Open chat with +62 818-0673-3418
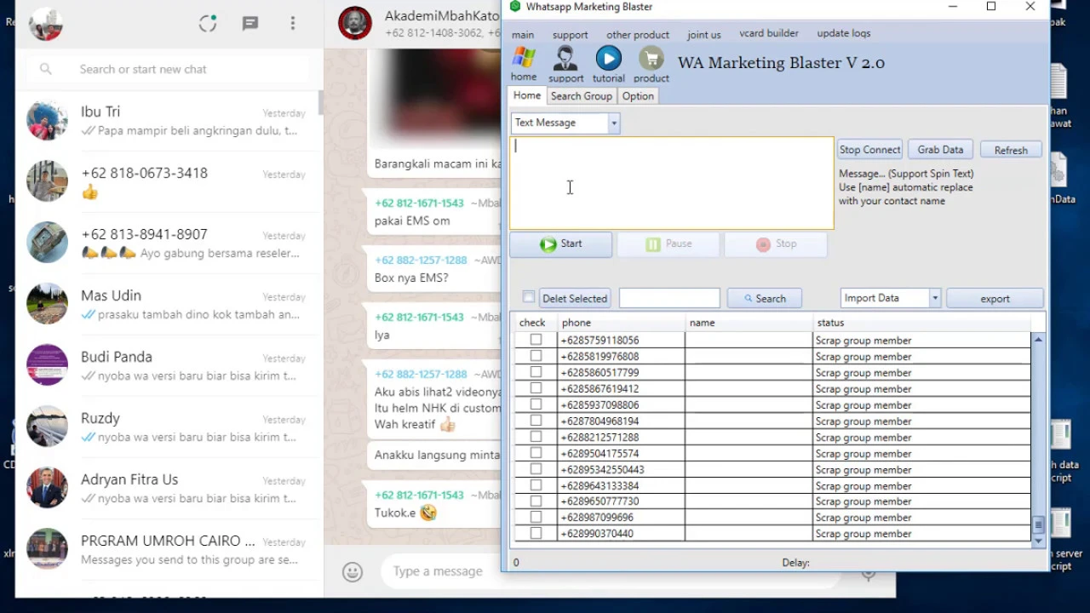The width and height of the screenshot is (1090, 613). coord(169,181)
